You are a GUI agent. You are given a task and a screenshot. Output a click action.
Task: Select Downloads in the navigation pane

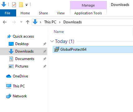tap(25, 51)
